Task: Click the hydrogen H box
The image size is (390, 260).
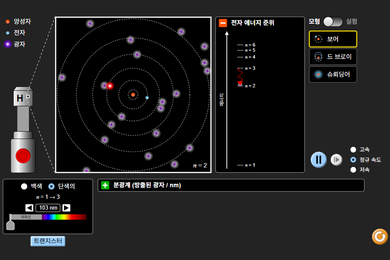Action: tap(23, 98)
